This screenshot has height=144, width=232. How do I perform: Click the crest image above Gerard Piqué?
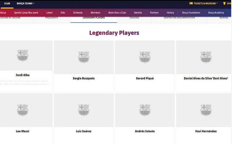pyautogui.click(x=145, y=57)
